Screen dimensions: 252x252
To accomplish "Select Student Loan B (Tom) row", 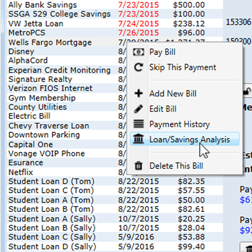I will pos(115,209).
